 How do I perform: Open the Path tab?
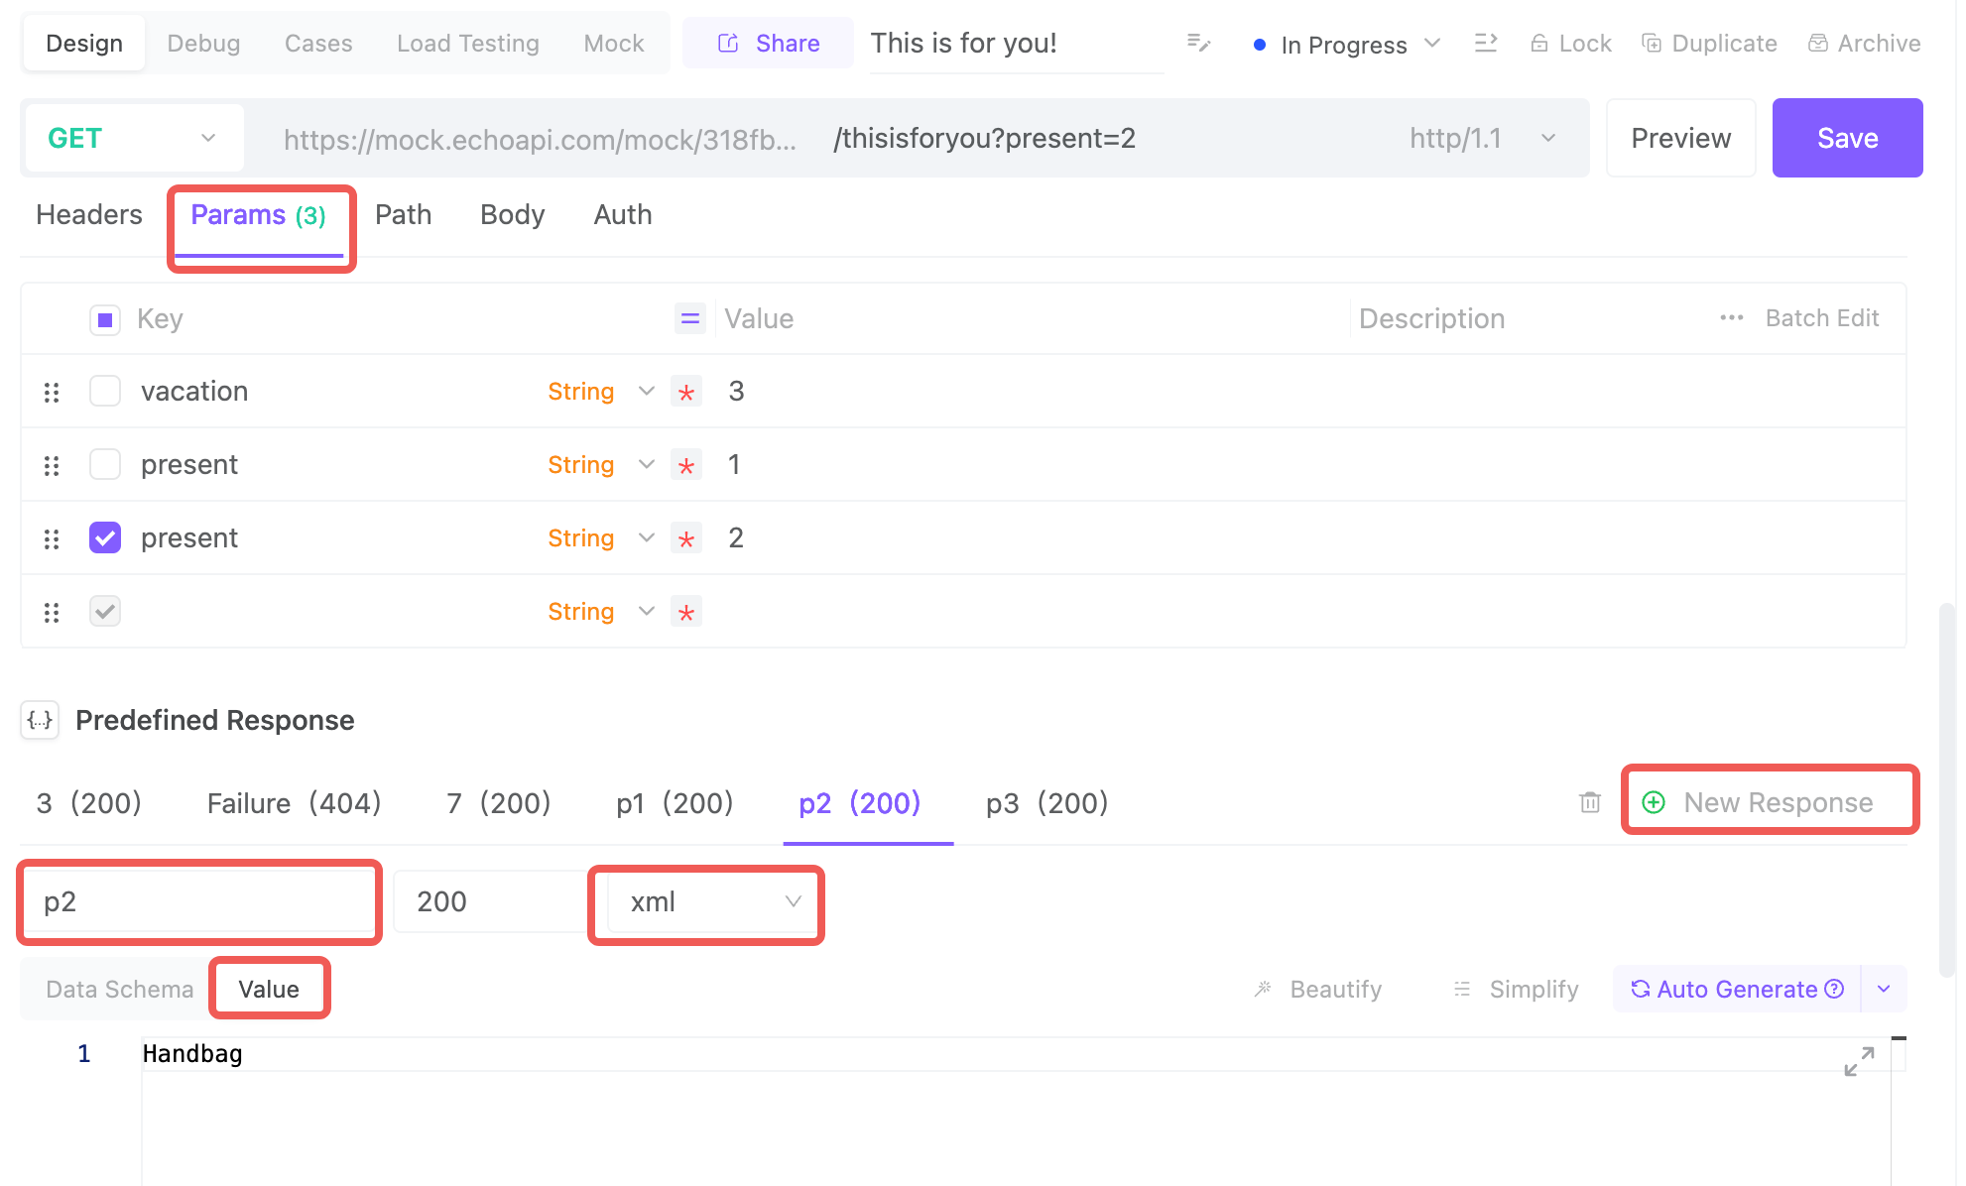pyautogui.click(x=404, y=214)
